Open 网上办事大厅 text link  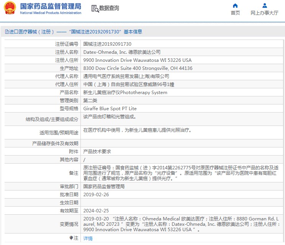click(x=264, y=13)
